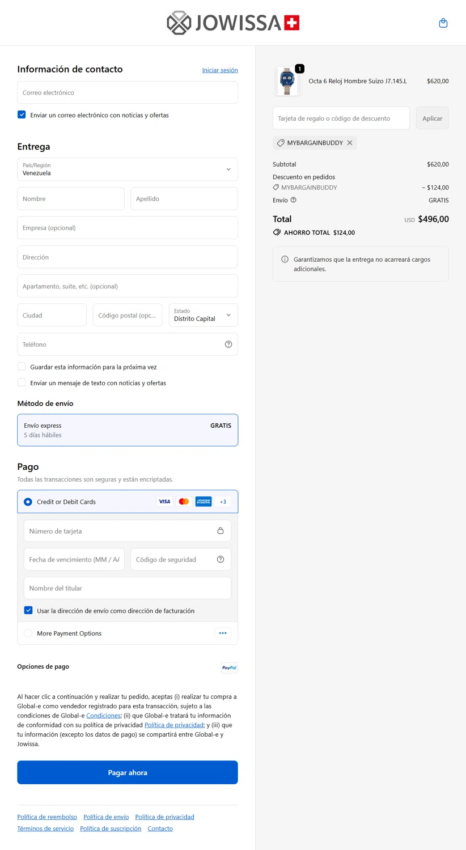Open the Estado dropdown showing Distrito Capital
Screen dimensions: 466x850
pos(203,315)
